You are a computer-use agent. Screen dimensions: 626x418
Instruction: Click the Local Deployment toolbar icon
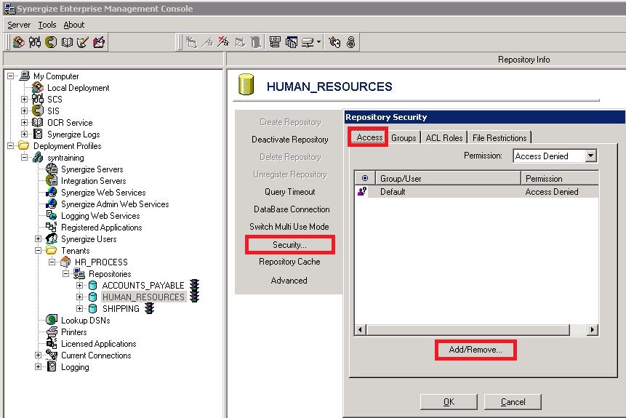click(18, 42)
